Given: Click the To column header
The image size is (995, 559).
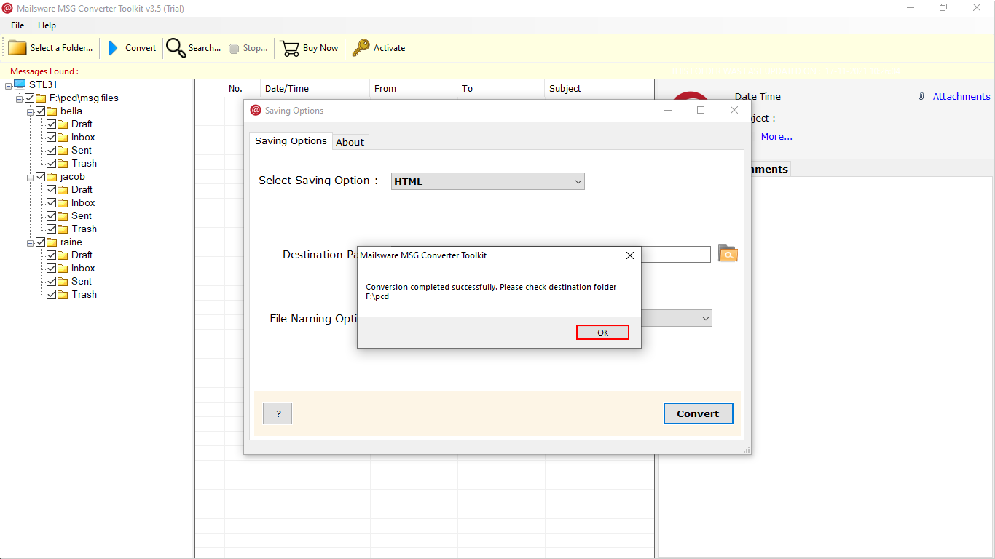Looking at the screenshot, I should click(501, 88).
